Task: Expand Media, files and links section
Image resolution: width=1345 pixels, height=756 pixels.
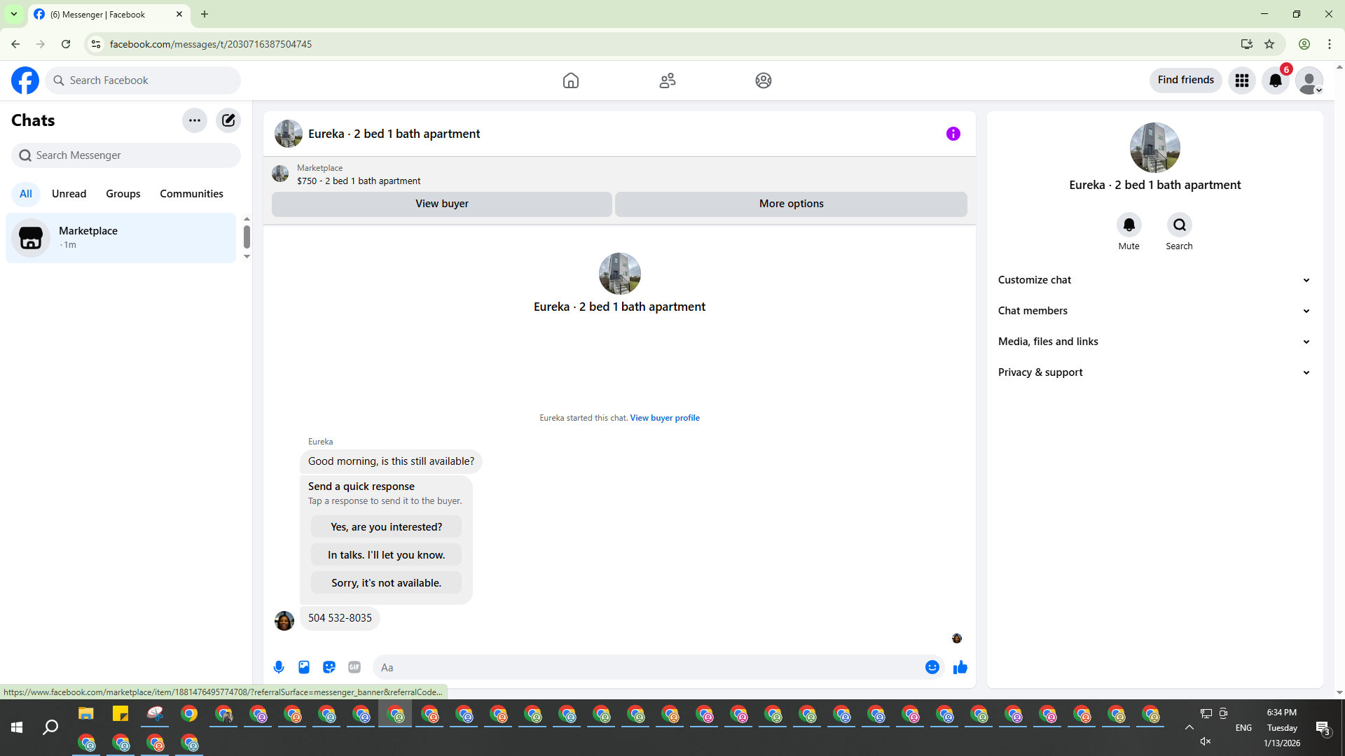Action: (1154, 342)
